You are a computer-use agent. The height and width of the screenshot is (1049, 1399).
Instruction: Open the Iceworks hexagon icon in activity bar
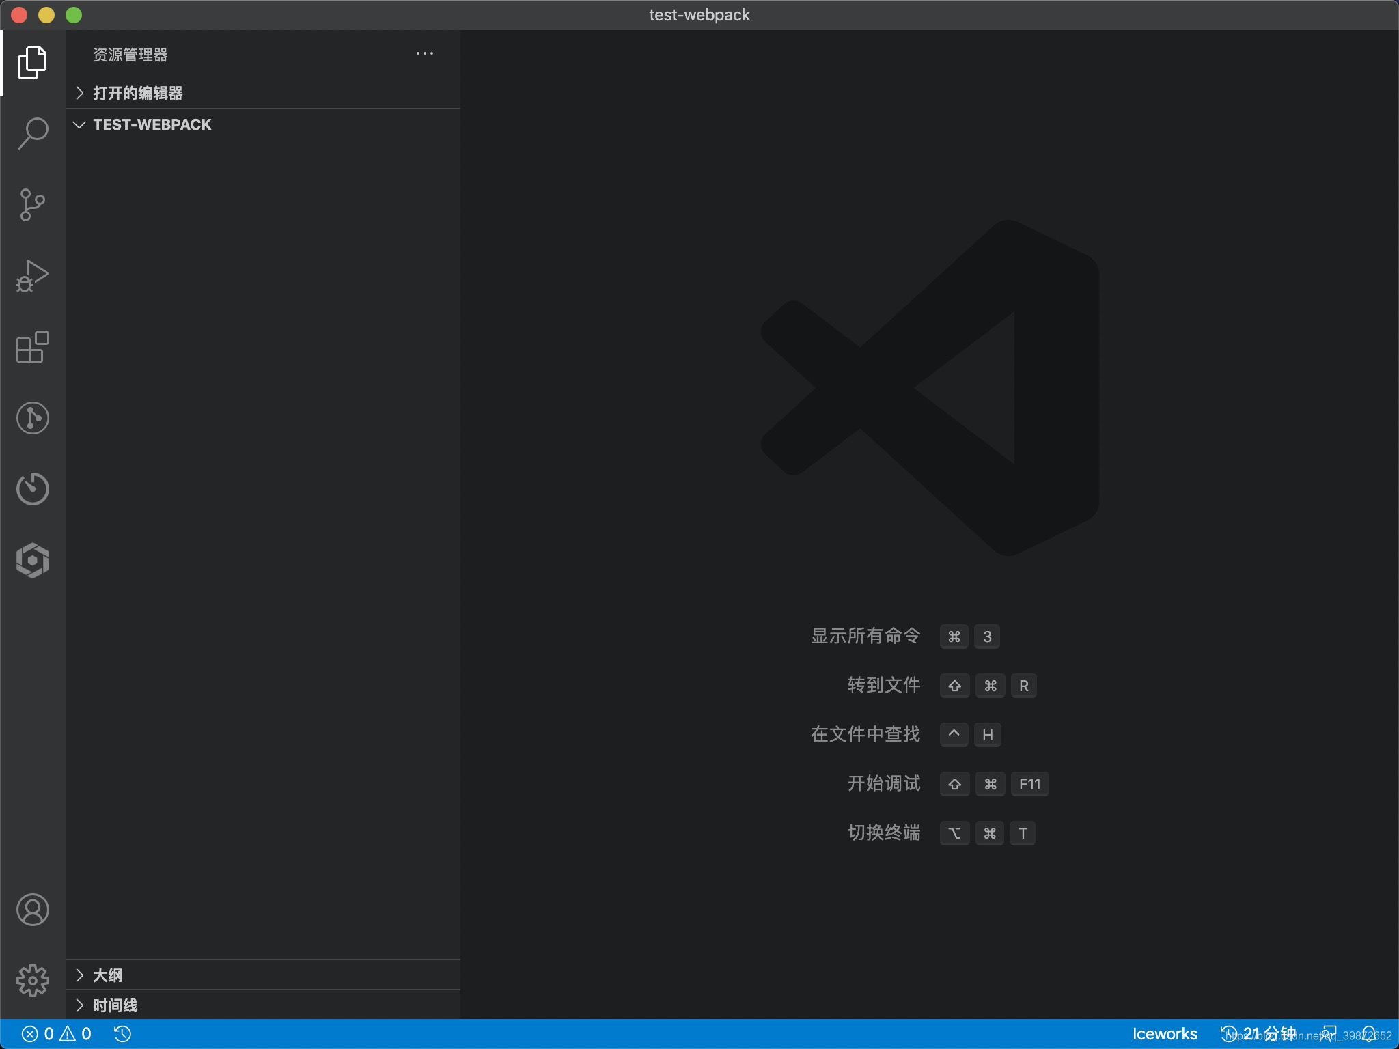pos(32,561)
